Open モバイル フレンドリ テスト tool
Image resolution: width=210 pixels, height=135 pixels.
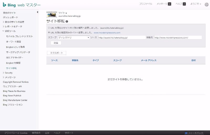point(19,36)
